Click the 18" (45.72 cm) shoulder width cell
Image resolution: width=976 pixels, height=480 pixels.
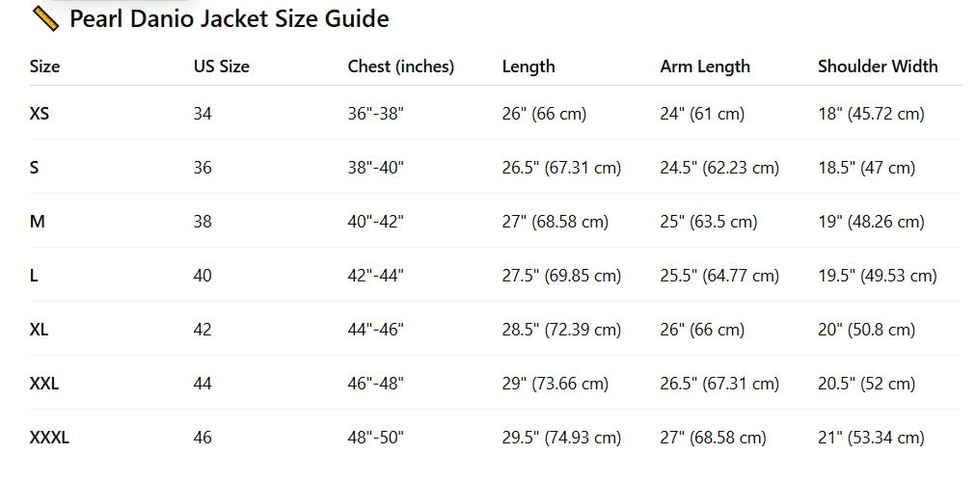[871, 114]
